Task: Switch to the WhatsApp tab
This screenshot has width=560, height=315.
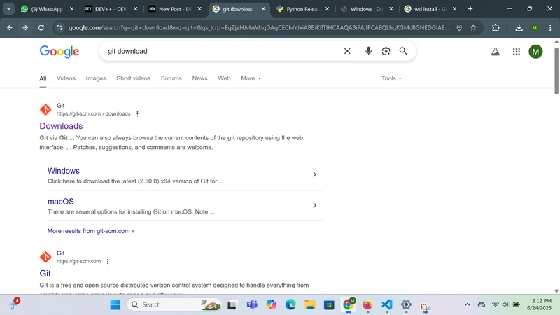Action: pyautogui.click(x=47, y=9)
